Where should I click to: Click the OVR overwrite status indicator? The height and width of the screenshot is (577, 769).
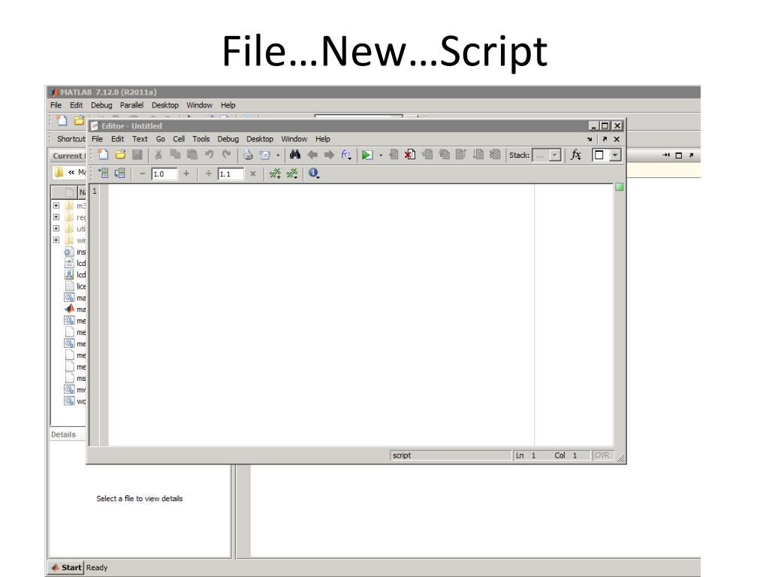(x=602, y=455)
